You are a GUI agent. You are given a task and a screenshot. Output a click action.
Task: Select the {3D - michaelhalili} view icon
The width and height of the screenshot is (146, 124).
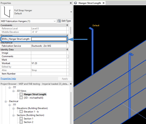(21, 98)
